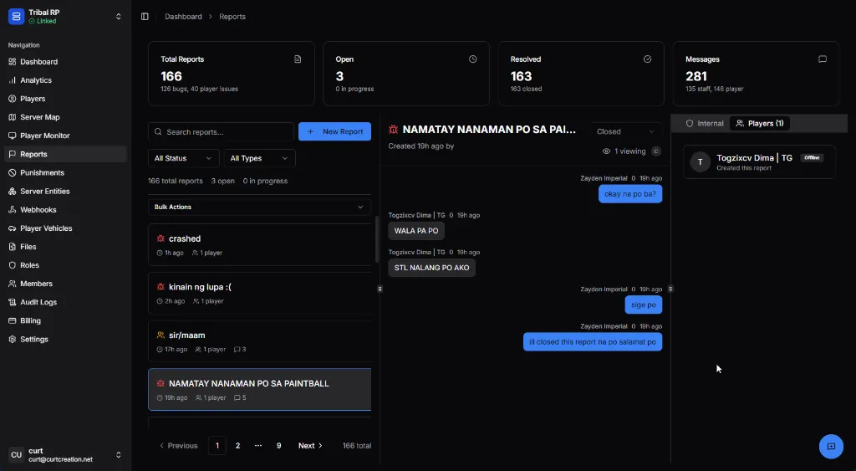Screen dimensions: 856x471
Task: Expand the curt account menu
Action: tap(65, 454)
